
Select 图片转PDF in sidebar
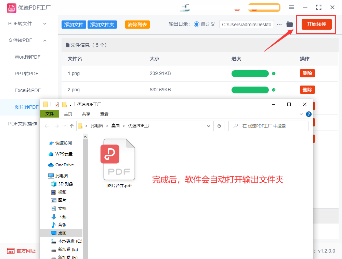pyautogui.click(x=26, y=107)
